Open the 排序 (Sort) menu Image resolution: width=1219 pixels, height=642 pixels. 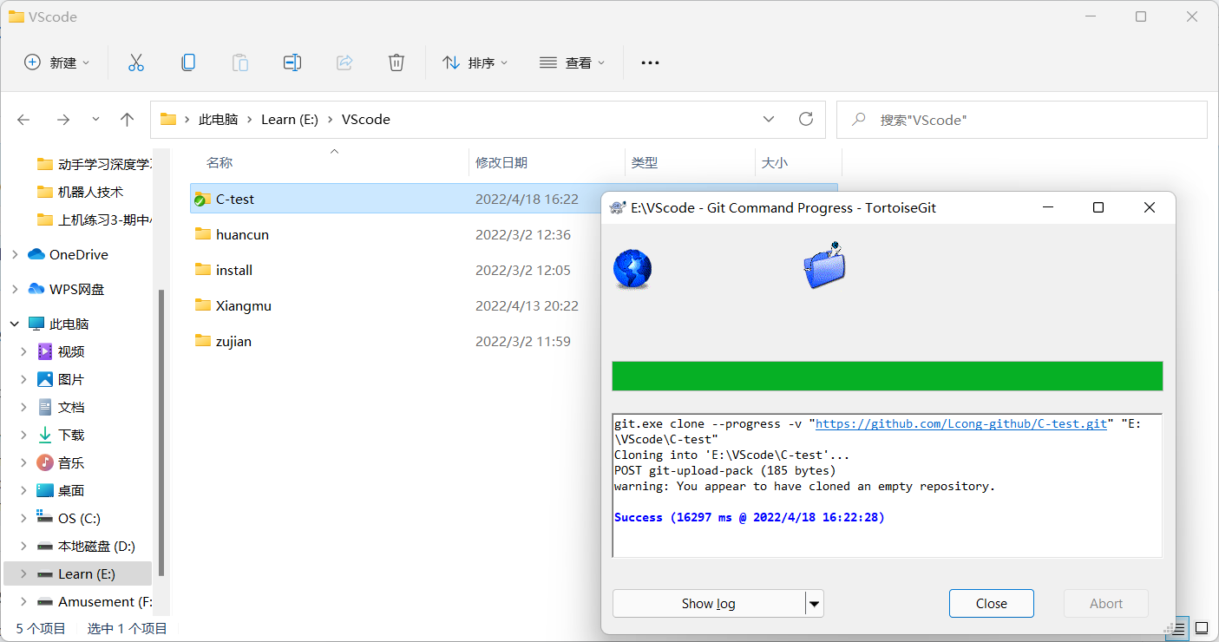point(475,62)
